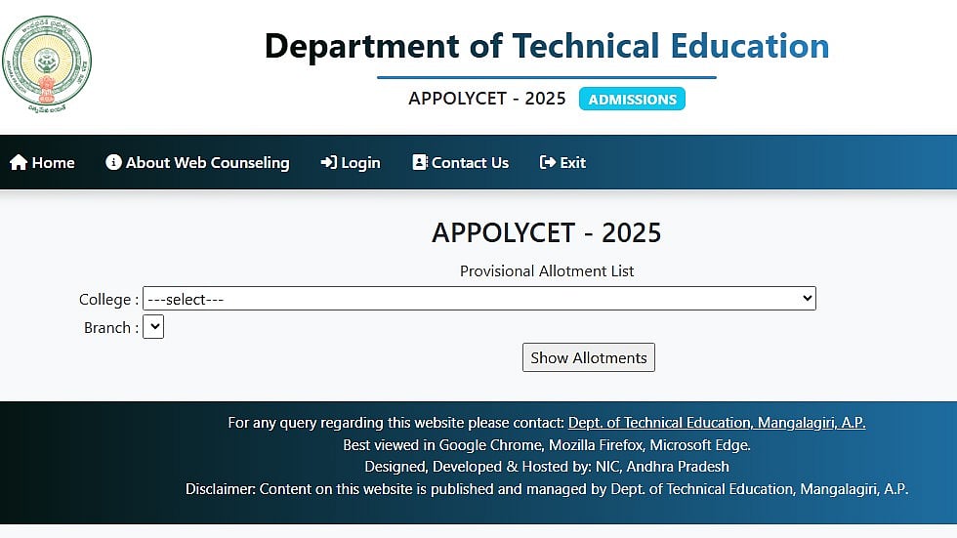Click the house icon beside Home
This screenshot has width=957, height=538.
click(x=19, y=163)
